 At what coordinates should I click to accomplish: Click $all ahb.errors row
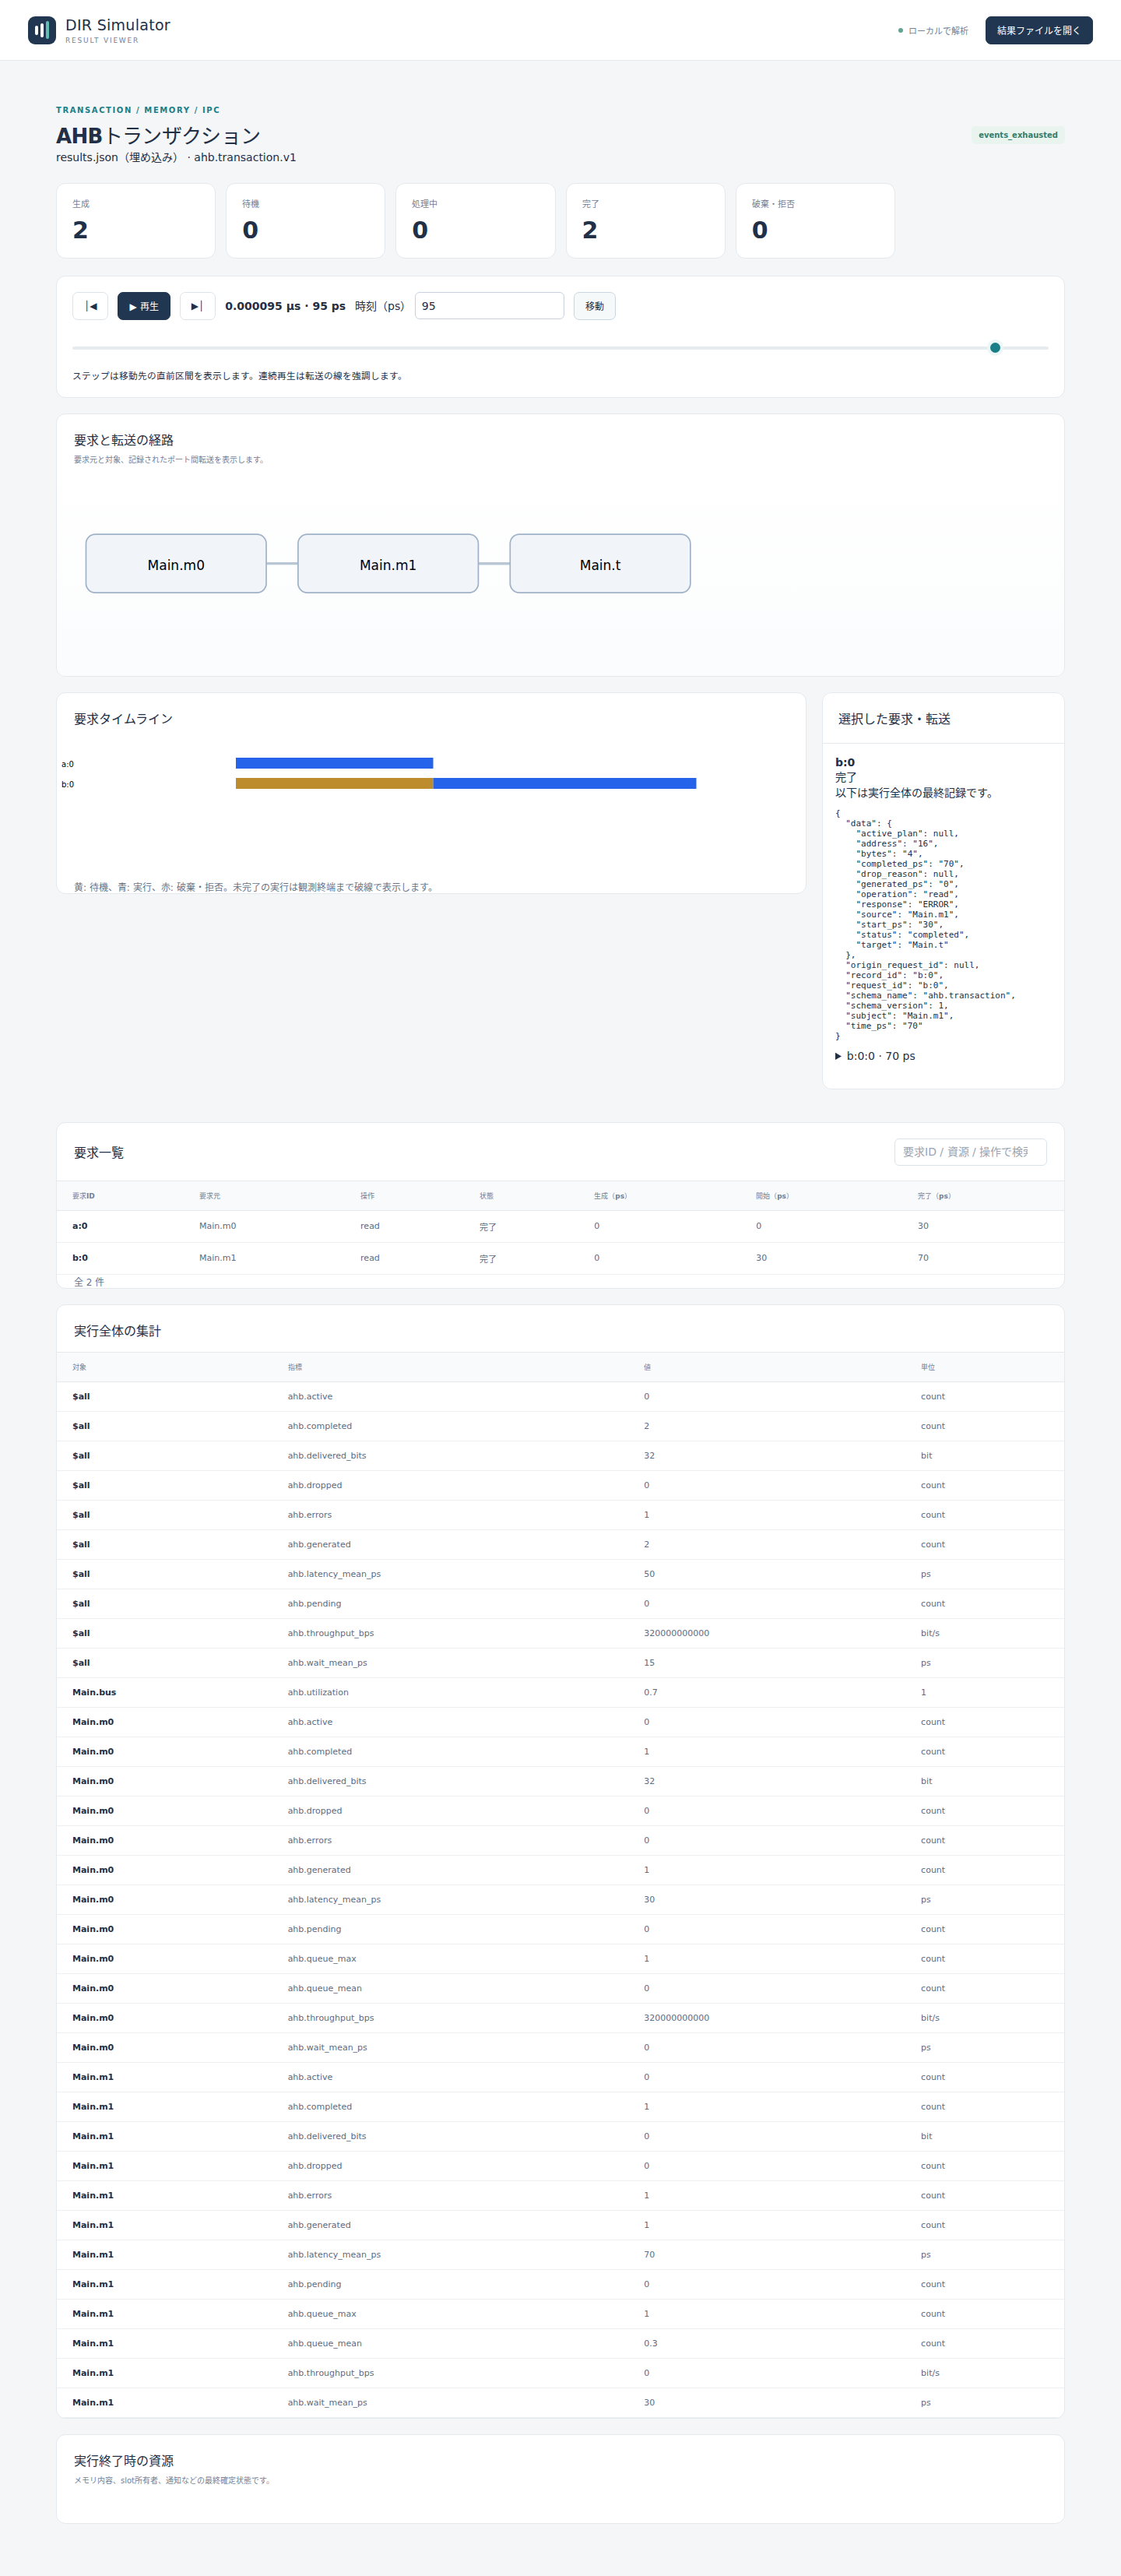click(x=560, y=1515)
